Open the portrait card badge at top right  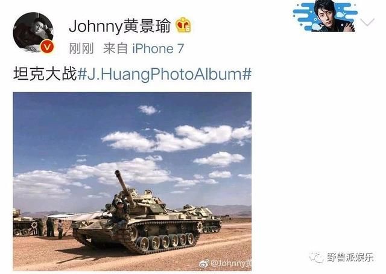[x=325, y=16]
